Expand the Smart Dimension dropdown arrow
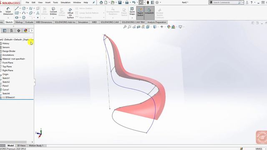 click(8, 17)
